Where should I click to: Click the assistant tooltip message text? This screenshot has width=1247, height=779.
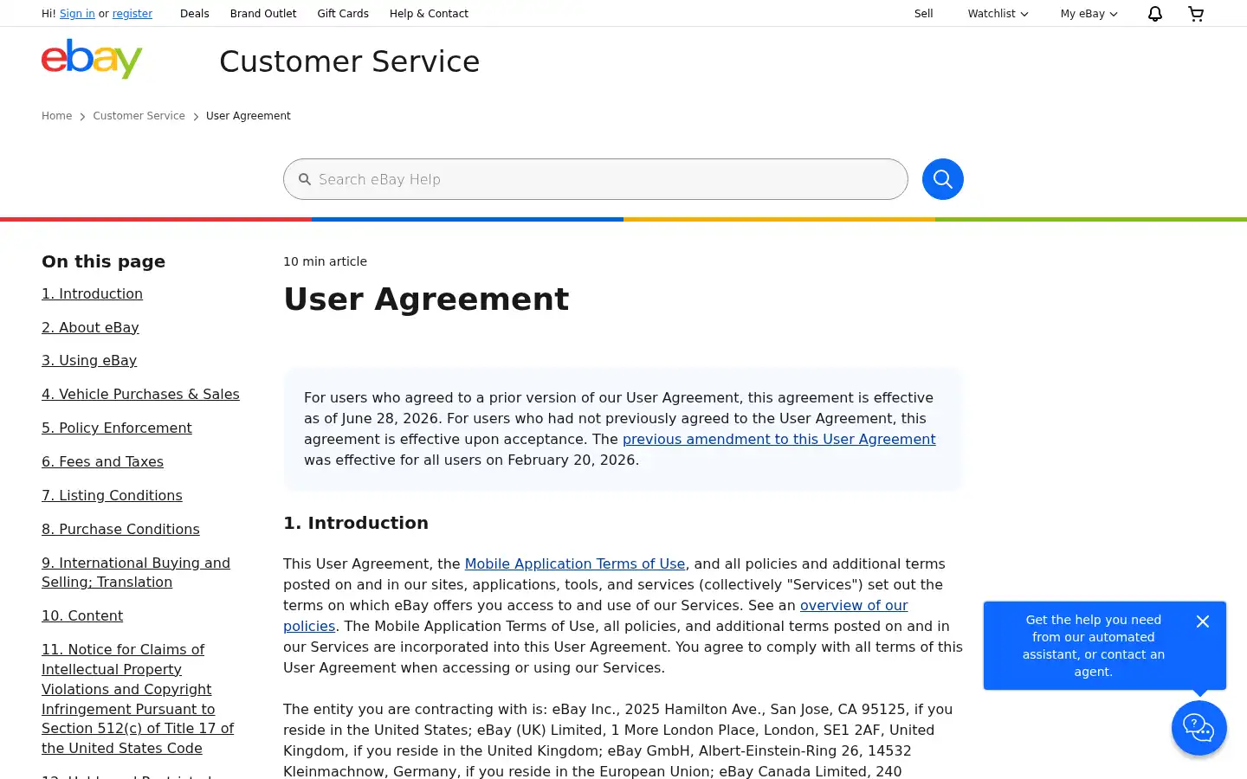click(x=1094, y=646)
